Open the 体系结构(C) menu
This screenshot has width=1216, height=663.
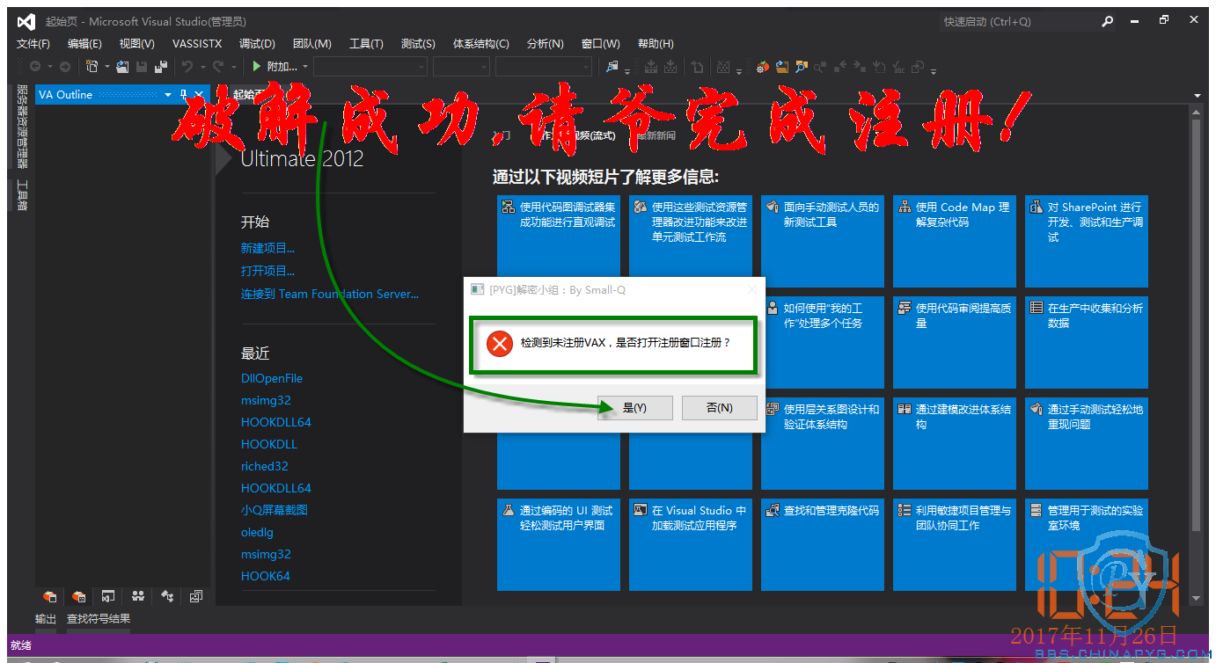coord(481,44)
